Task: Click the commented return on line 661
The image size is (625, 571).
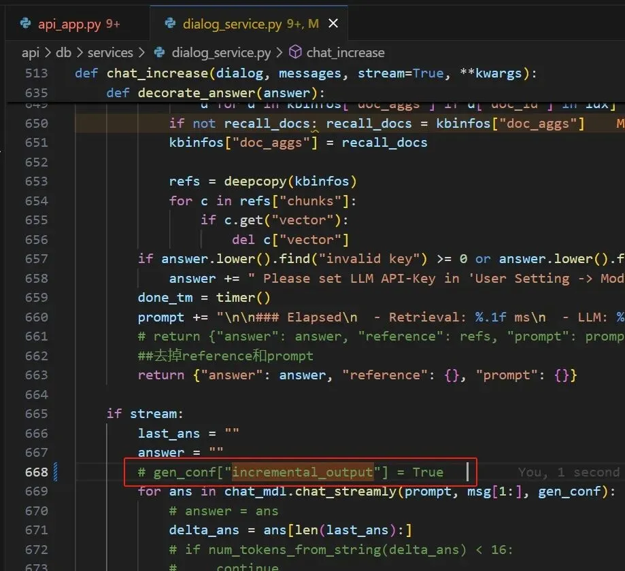Action: click(x=381, y=336)
